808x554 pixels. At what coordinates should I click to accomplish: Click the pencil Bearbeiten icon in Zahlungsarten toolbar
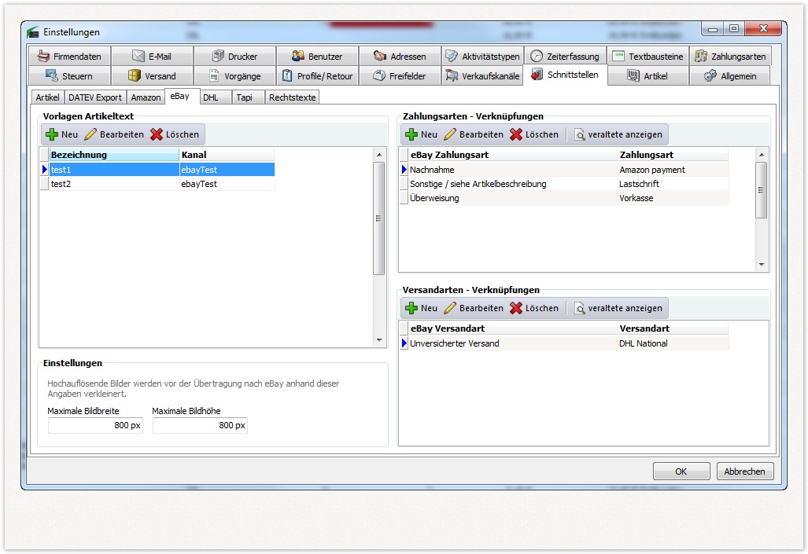click(451, 134)
